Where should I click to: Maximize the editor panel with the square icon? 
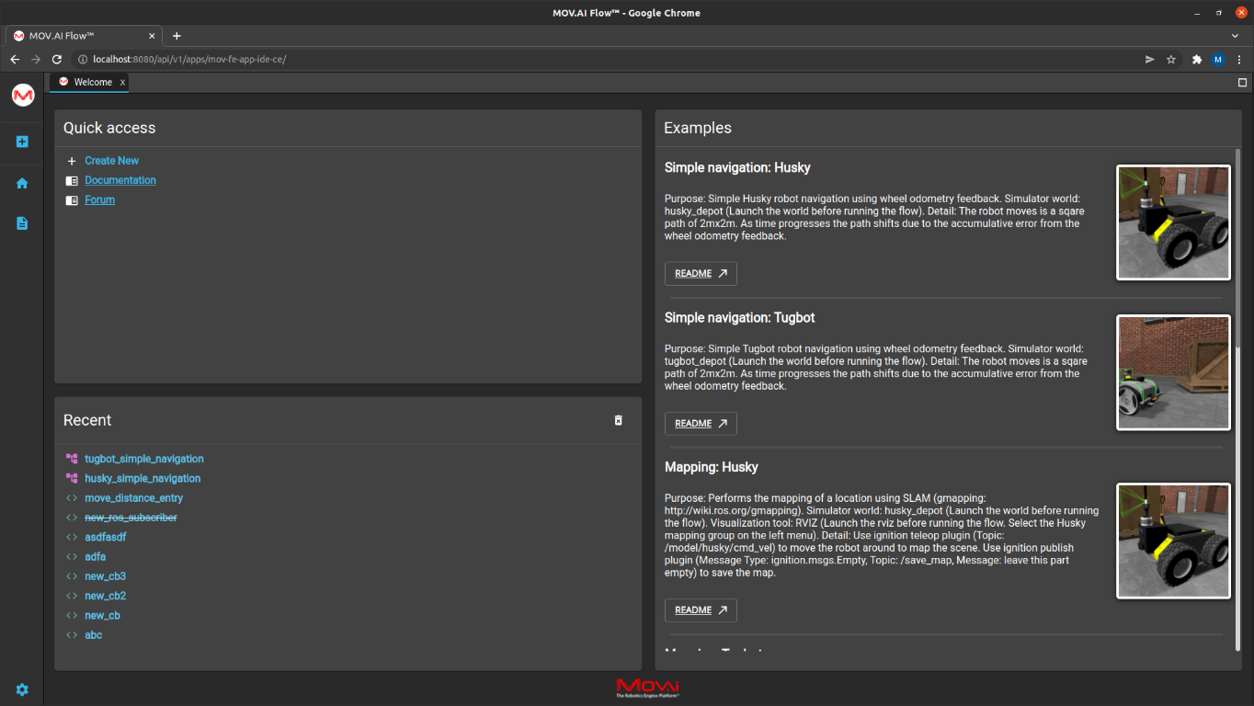click(x=1242, y=83)
